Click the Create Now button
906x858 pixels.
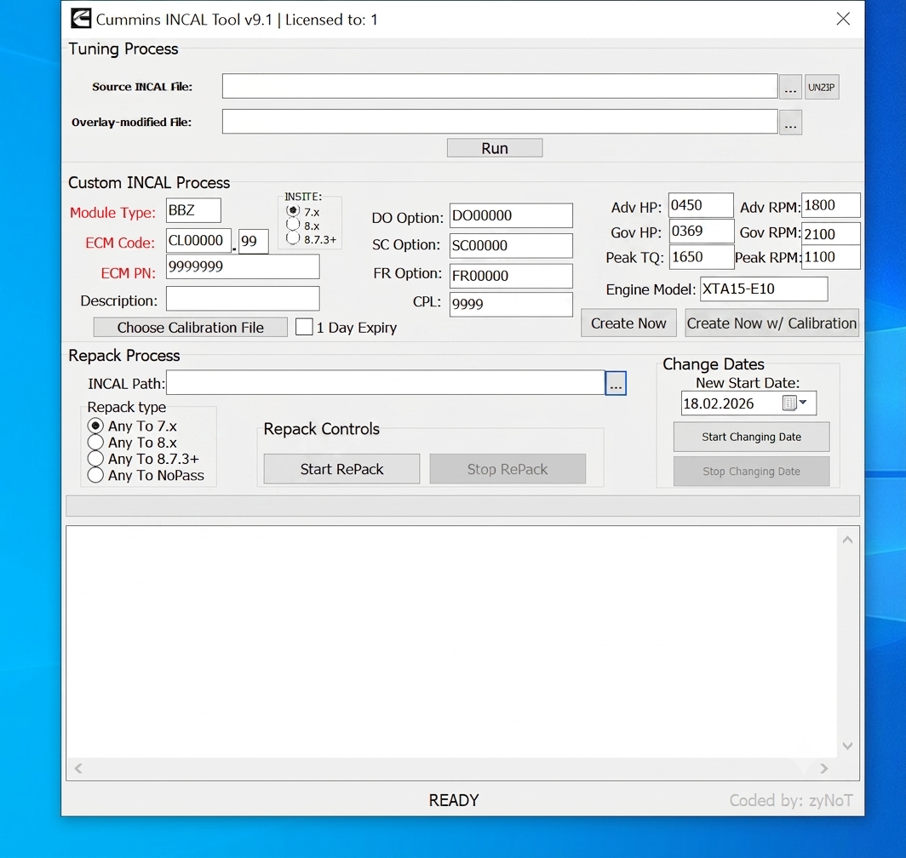tap(628, 323)
